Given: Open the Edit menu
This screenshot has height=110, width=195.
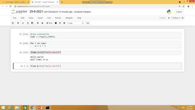Looking at the screenshot, I should point(23,18).
